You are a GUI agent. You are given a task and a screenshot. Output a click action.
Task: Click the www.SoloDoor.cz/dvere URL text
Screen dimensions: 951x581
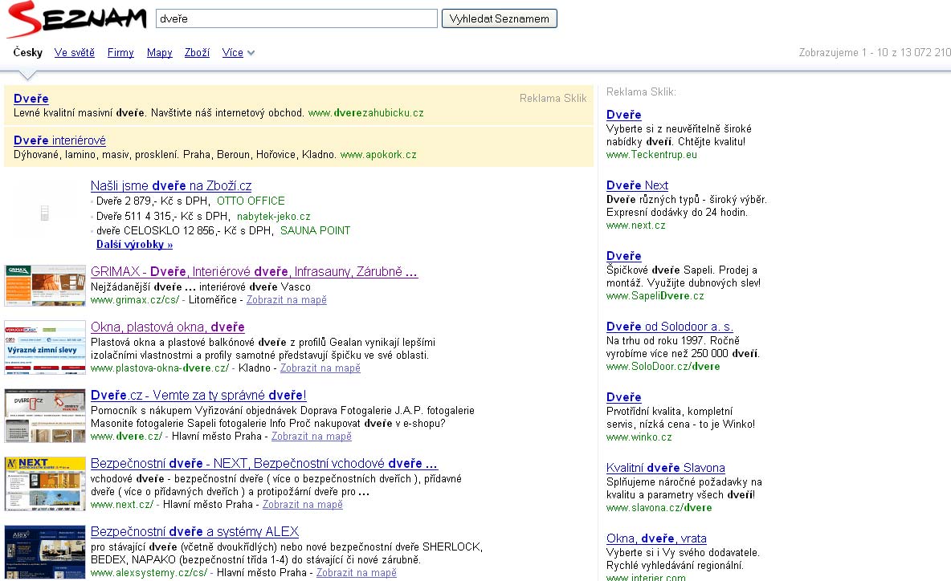[663, 367]
